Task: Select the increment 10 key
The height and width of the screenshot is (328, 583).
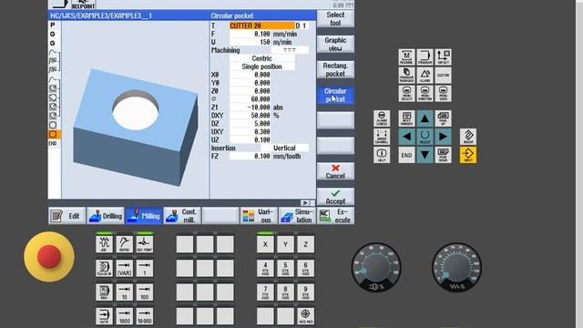Action: coord(124,292)
